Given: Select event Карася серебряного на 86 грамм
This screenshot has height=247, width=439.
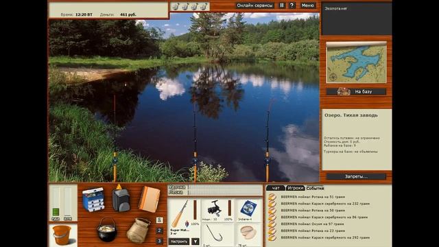Looking at the screenshot, I should (324, 217).
